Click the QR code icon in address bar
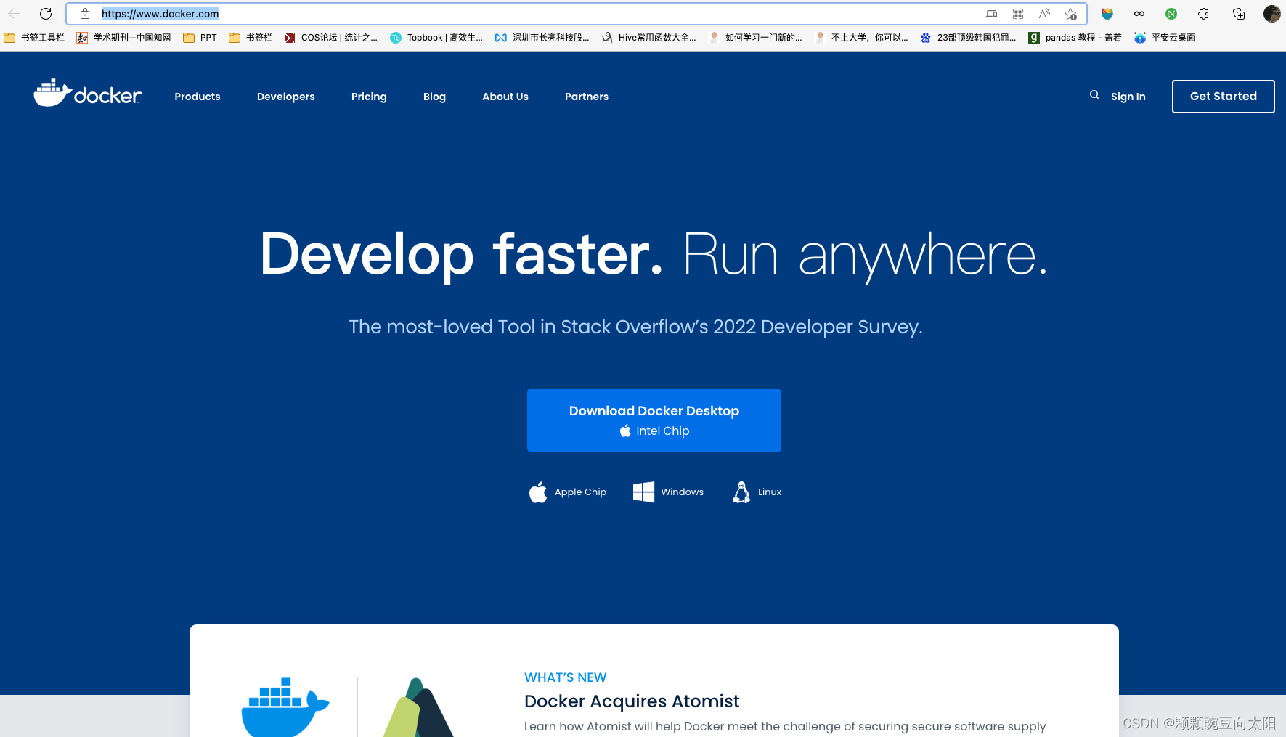The image size is (1286, 737). pos(1018,14)
